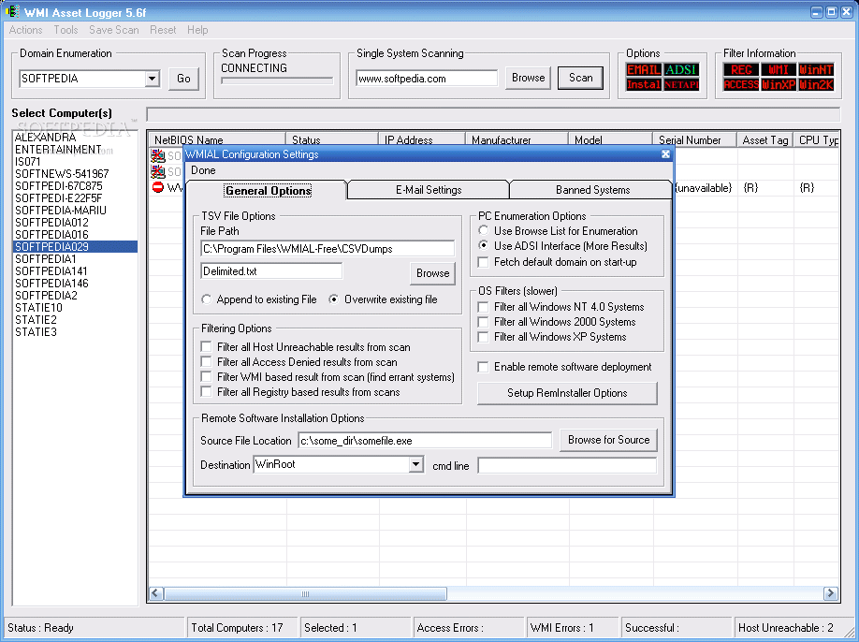Screen dimensions: 859x642
Task: Click Done in the configuration dialog
Action: click(x=203, y=170)
